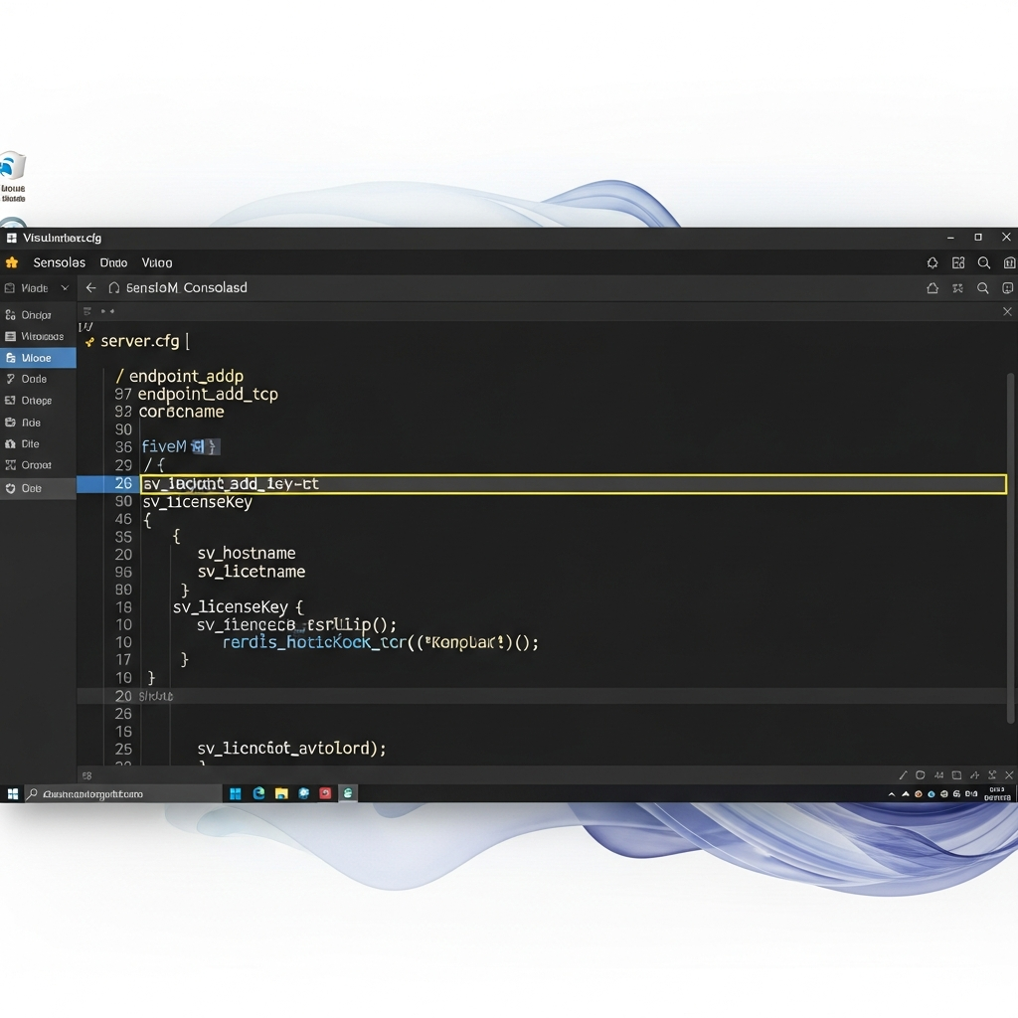Click line number 46 in the gutter

coord(123,519)
